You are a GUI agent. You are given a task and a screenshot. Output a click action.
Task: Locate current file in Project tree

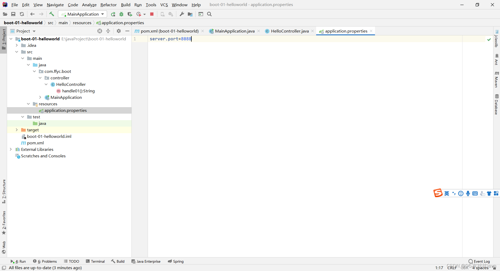(100, 31)
